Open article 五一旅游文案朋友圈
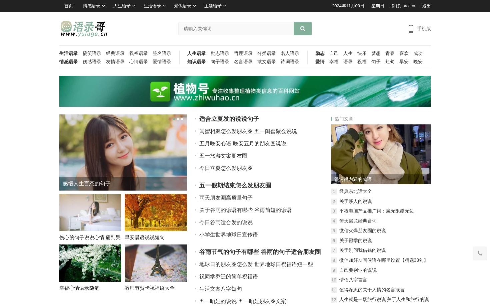The image size is (490, 307). coord(223,156)
